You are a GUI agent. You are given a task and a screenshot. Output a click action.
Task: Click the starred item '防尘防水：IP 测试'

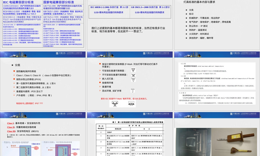point(198,26)
